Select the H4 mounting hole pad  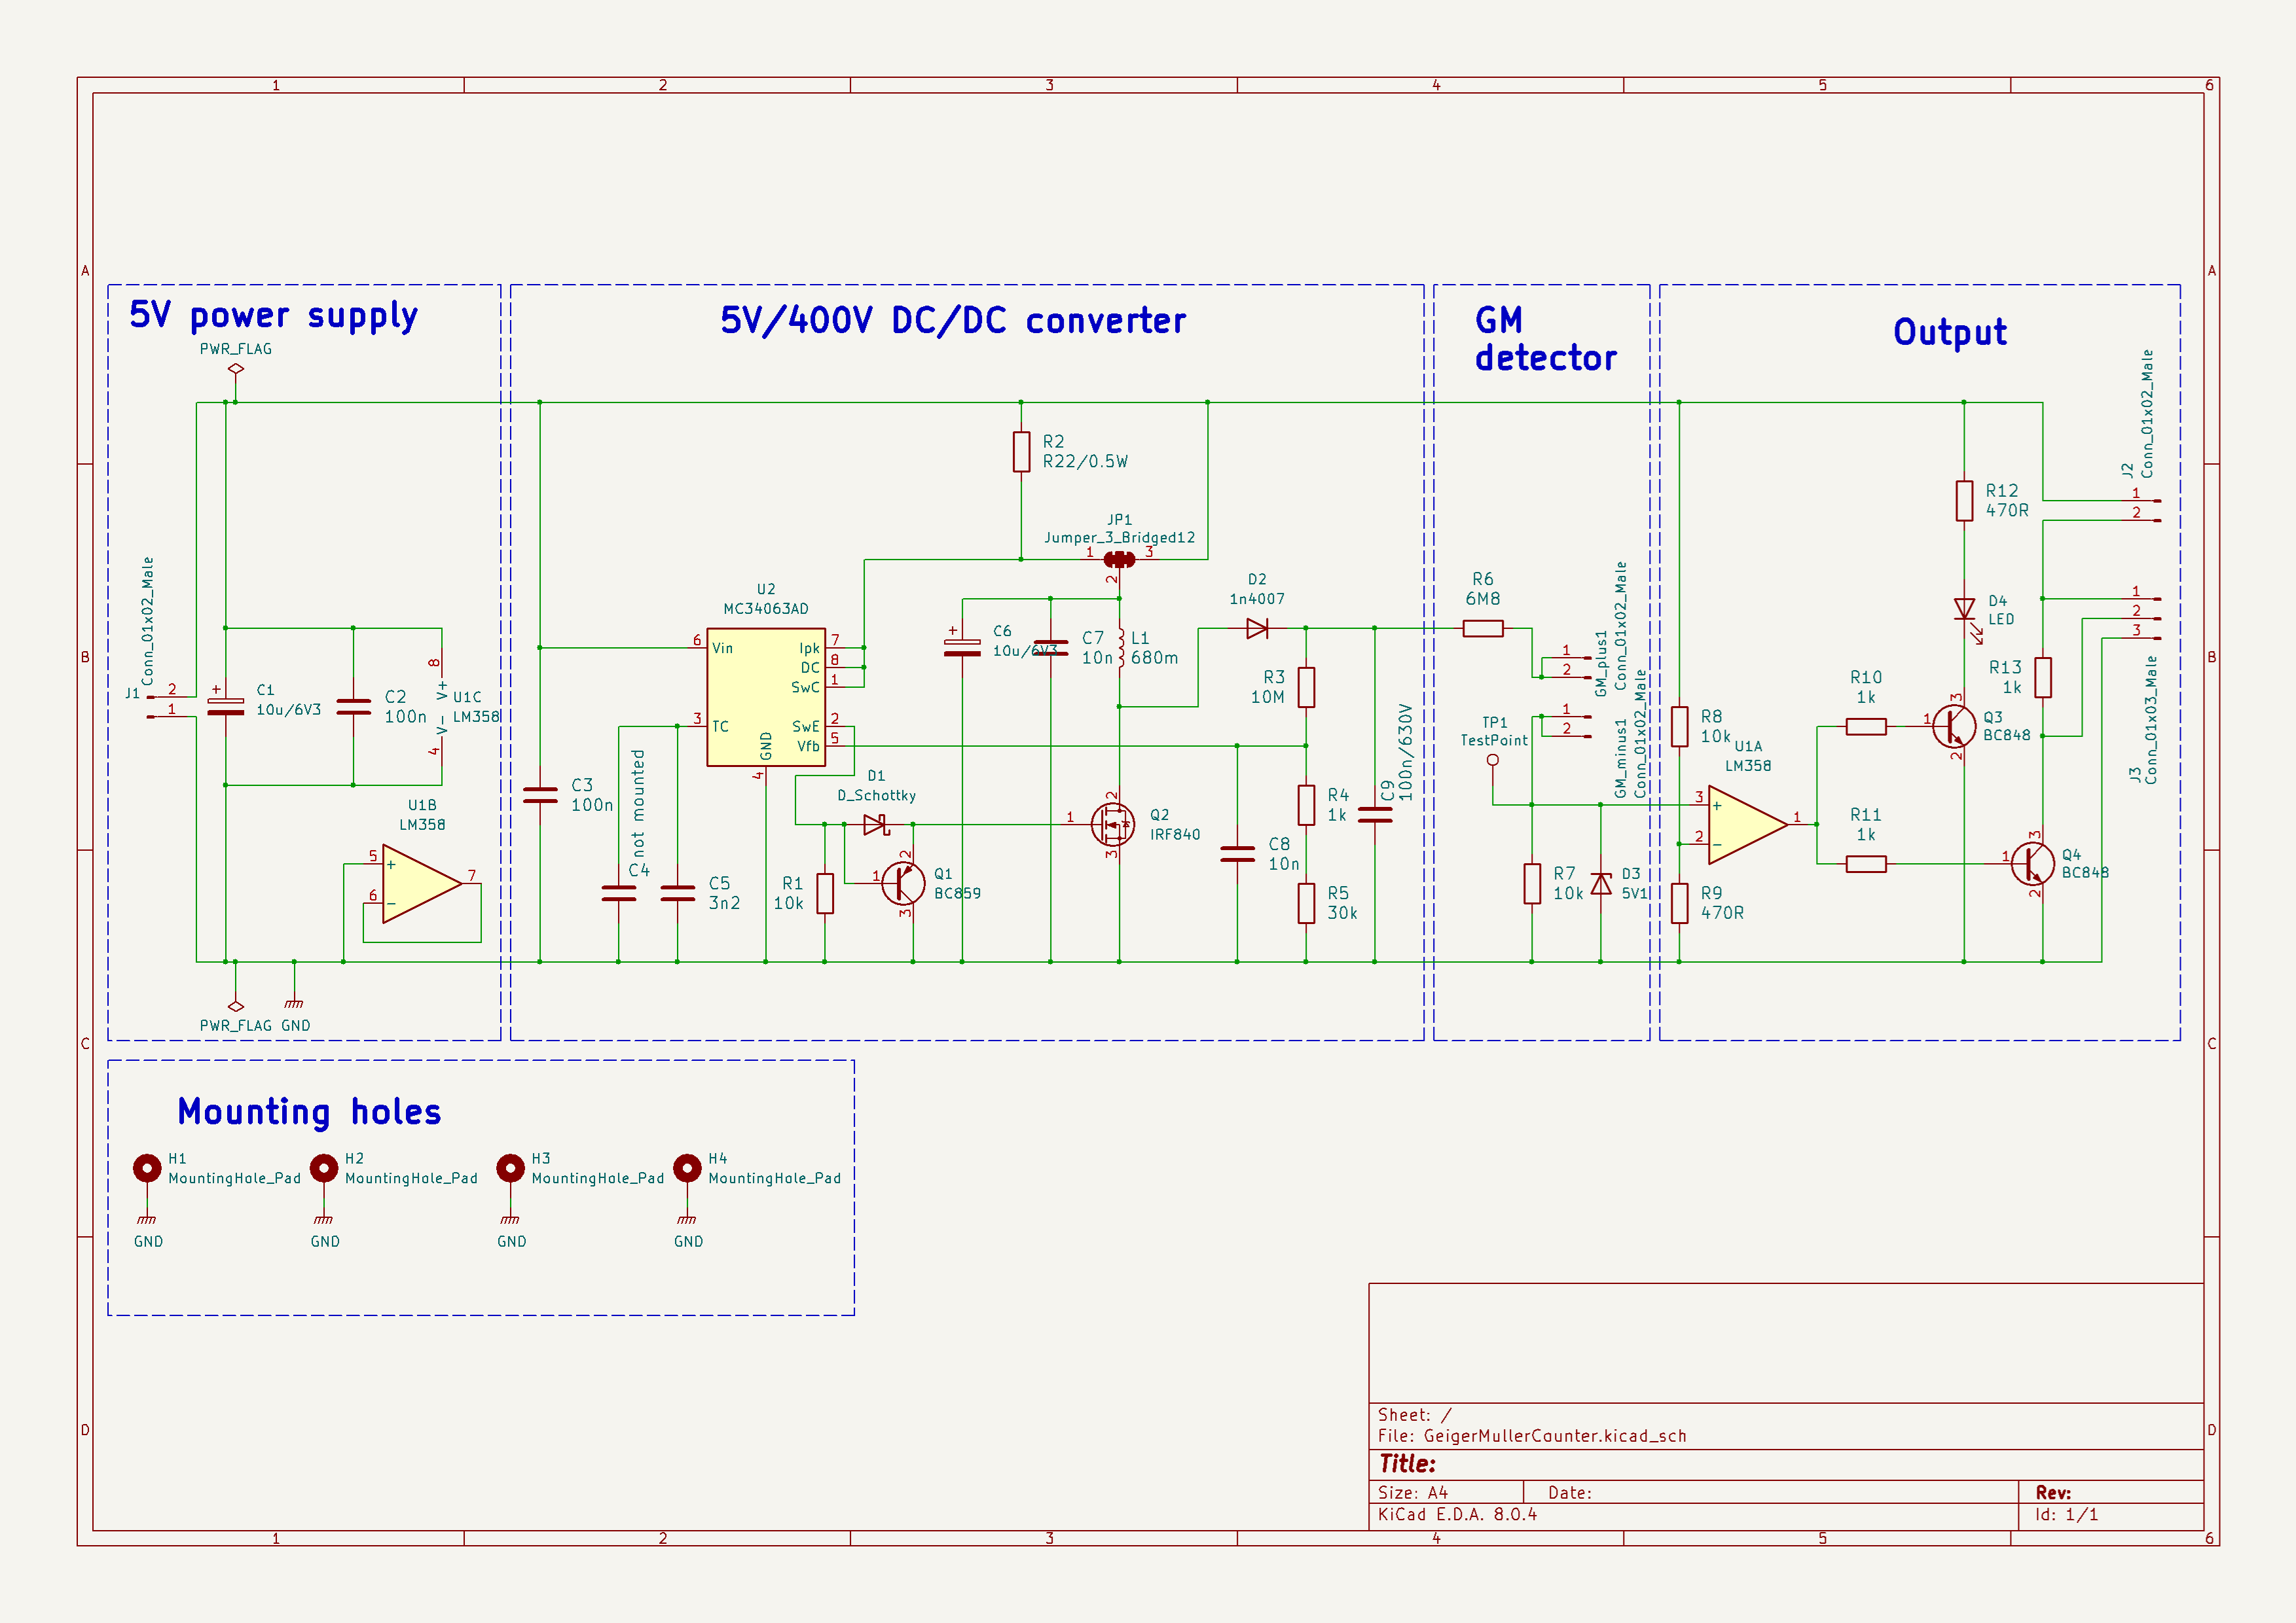(687, 1168)
